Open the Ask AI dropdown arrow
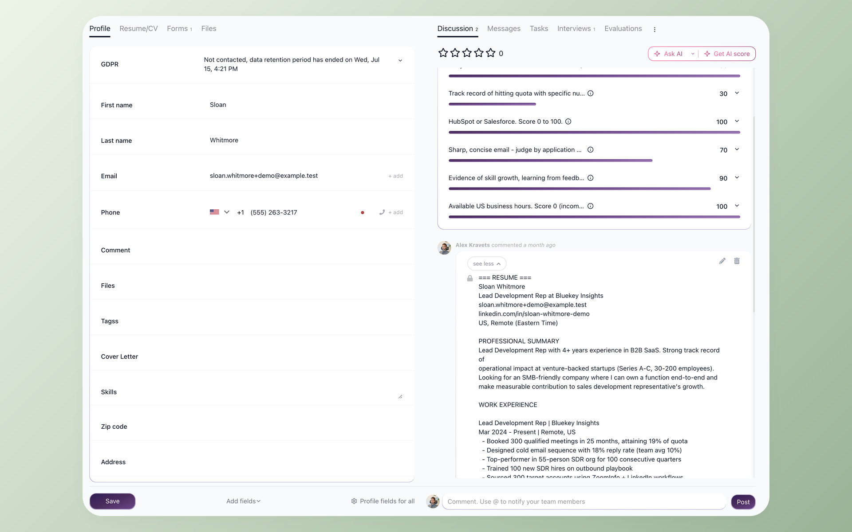The image size is (852, 532). (x=693, y=54)
